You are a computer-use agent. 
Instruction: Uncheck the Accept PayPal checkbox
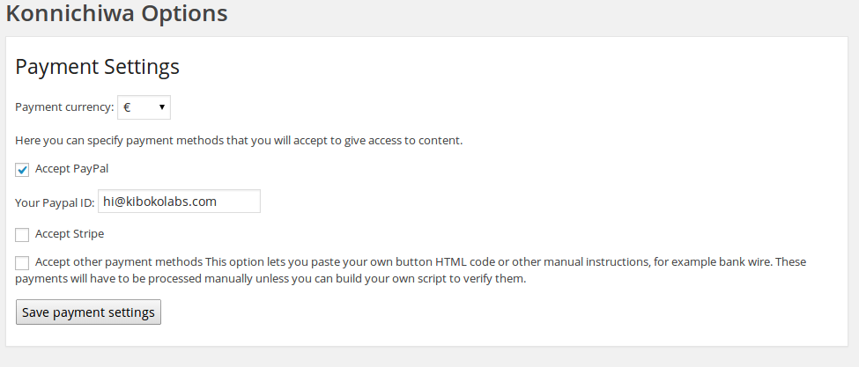click(22, 170)
